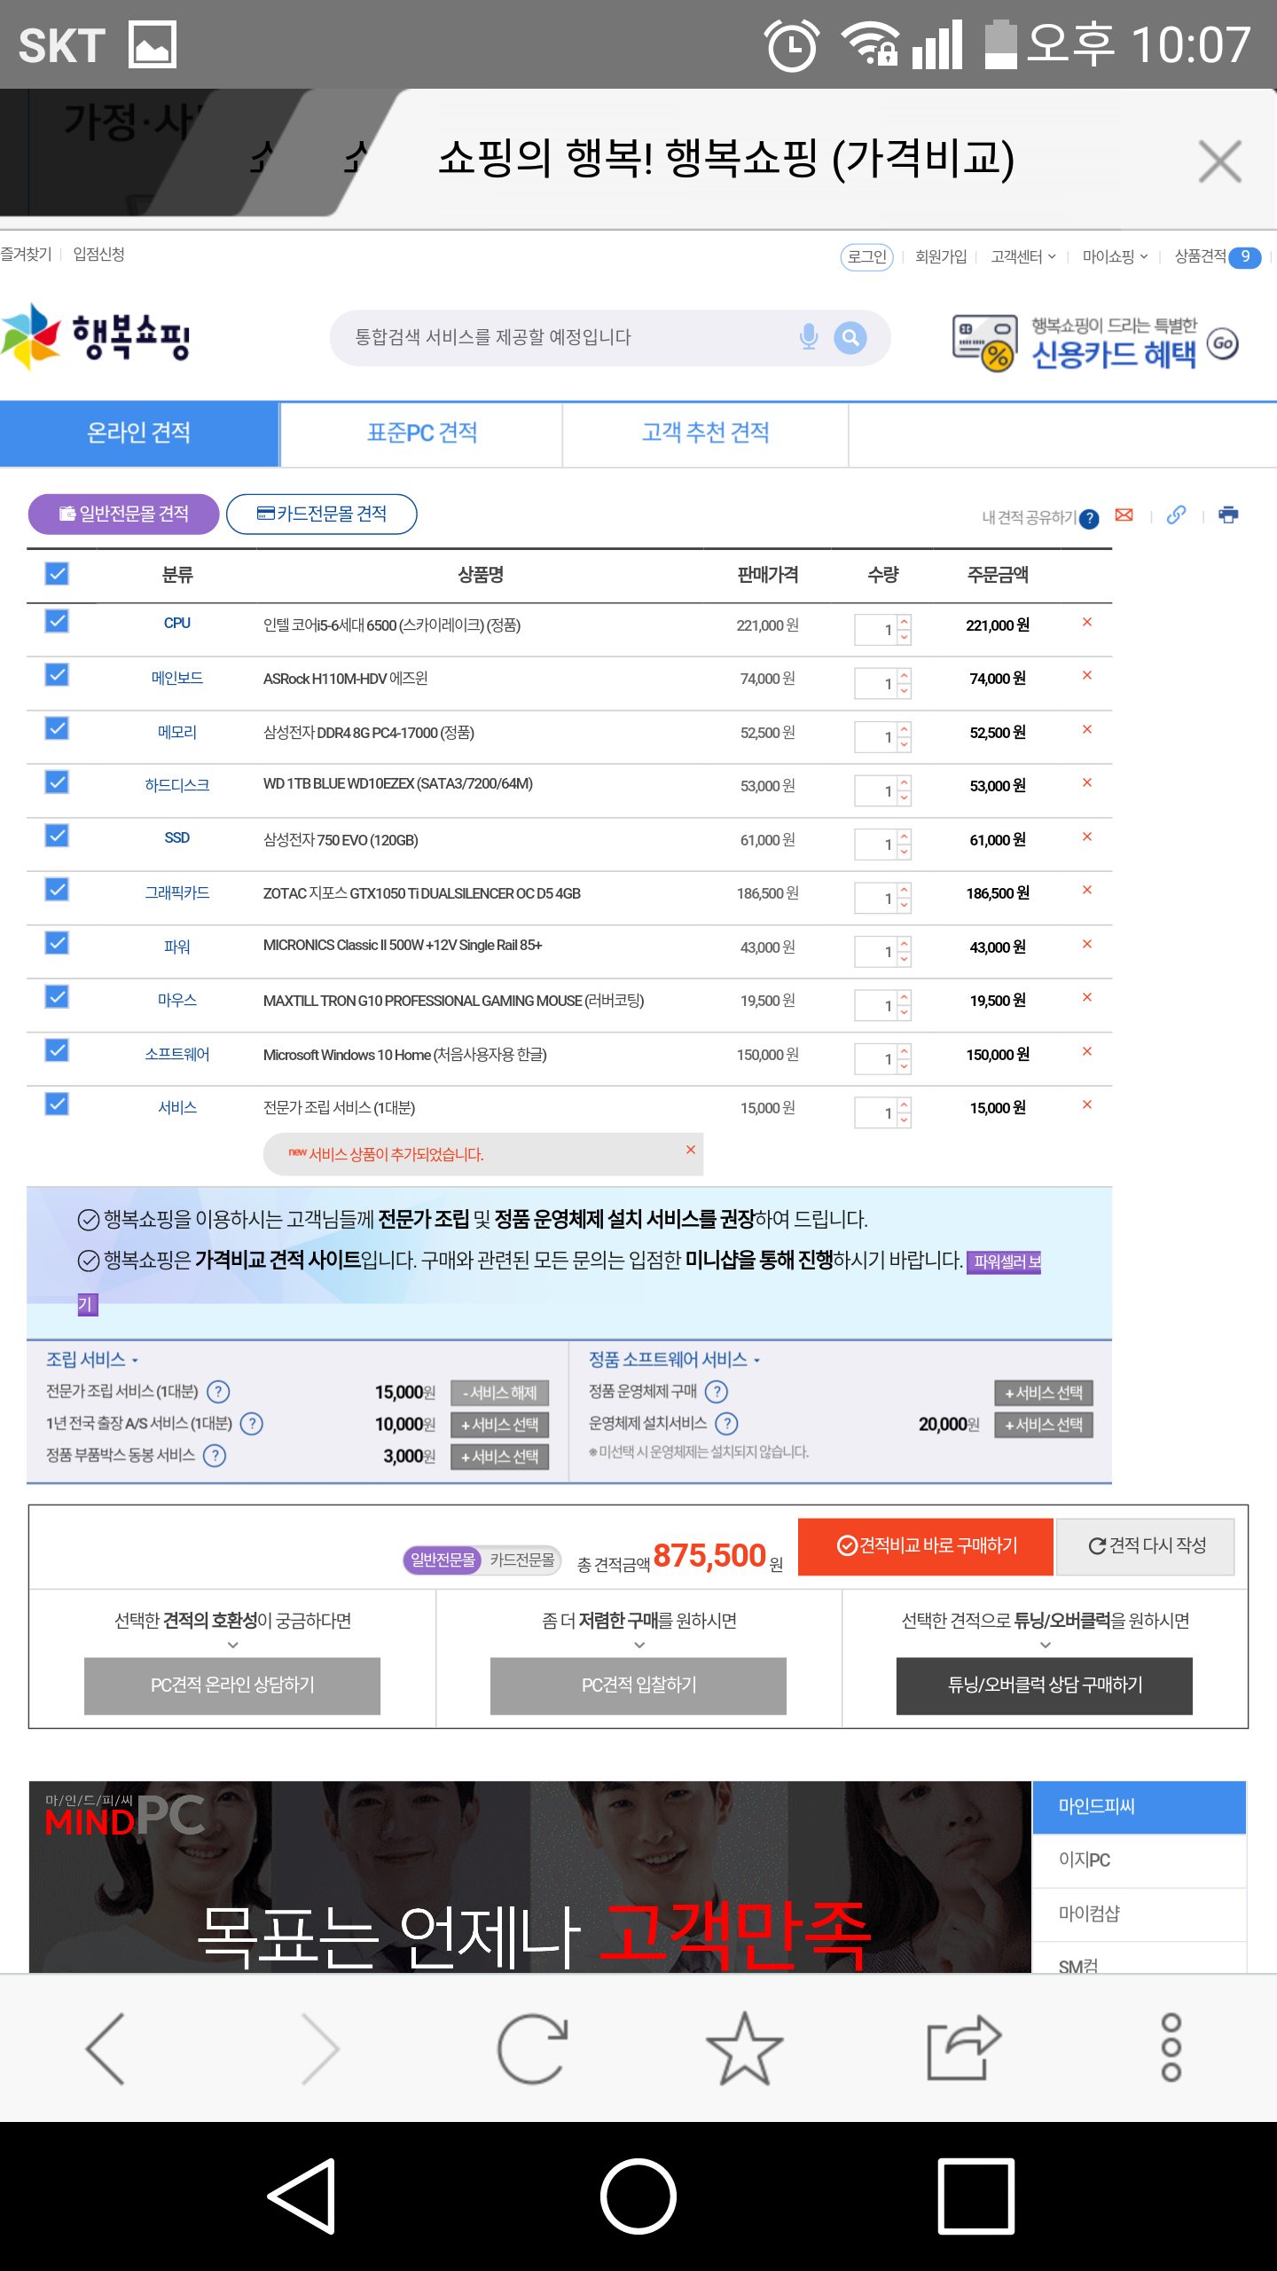This screenshot has width=1277, height=2271.
Task: Uncheck the 그래픽카드 row checkbox
Action: [58, 890]
